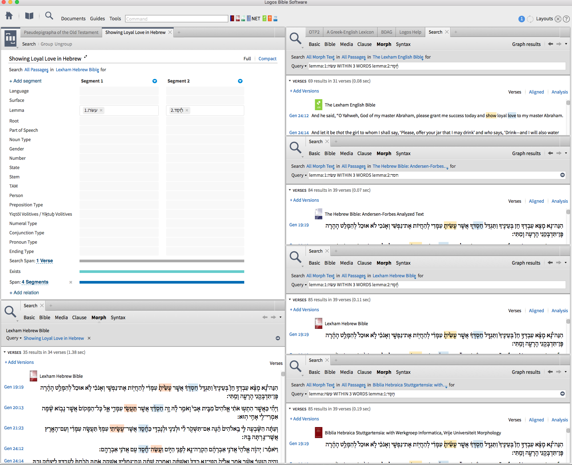Click the Surface field under Segment 1
Screen dimensions: 572x465
click(x=119, y=100)
